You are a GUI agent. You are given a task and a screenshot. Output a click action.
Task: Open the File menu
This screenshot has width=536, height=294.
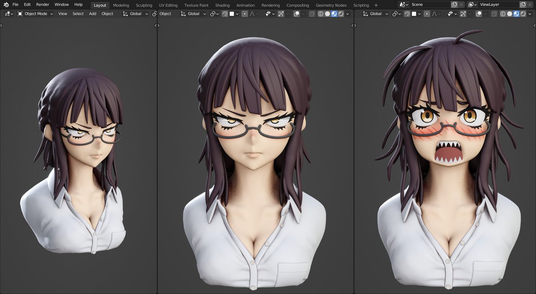pyautogui.click(x=16, y=4)
